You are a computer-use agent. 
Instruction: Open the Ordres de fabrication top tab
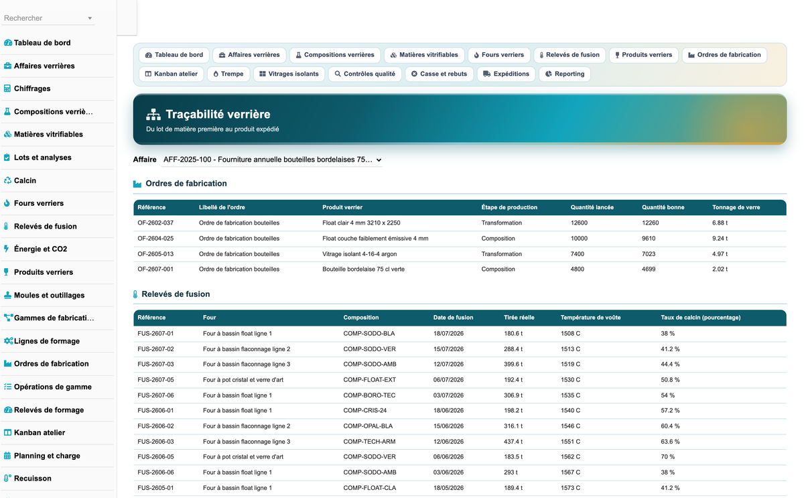(x=725, y=55)
